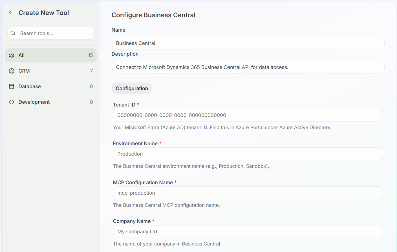Click the Company Name label

(x=132, y=221)
